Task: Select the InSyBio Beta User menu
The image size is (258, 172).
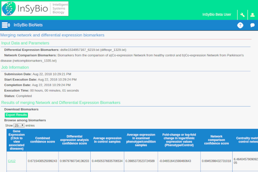Action: (x=217, y=15)
